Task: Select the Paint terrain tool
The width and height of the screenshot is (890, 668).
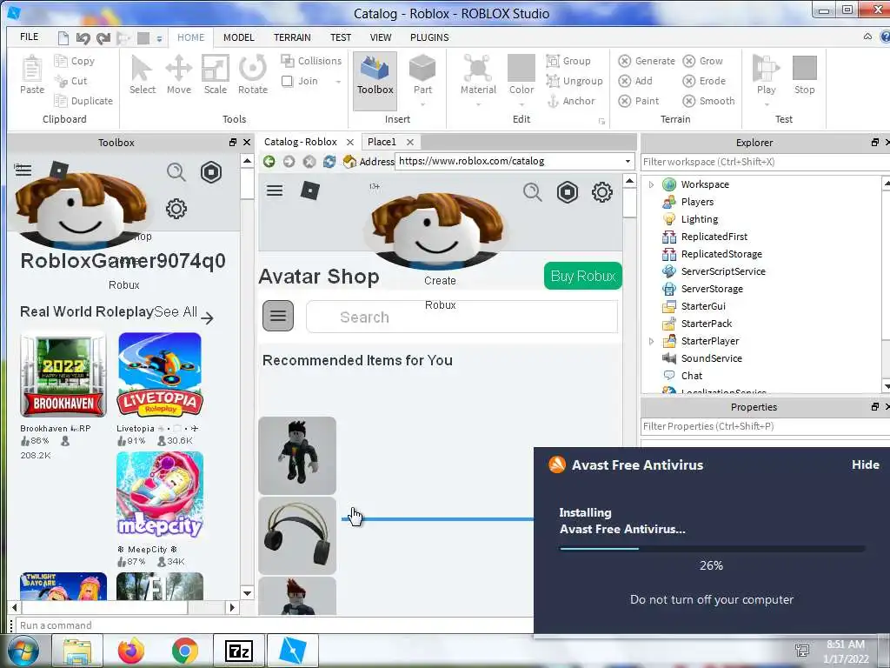Action: click(639, 101)
